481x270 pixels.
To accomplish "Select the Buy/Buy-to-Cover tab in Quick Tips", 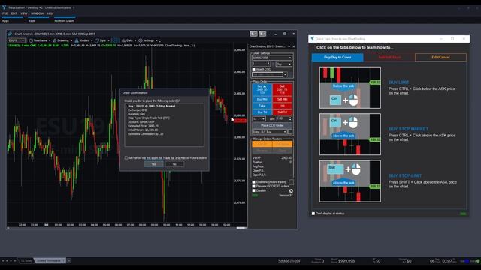I will click(337, 58).
